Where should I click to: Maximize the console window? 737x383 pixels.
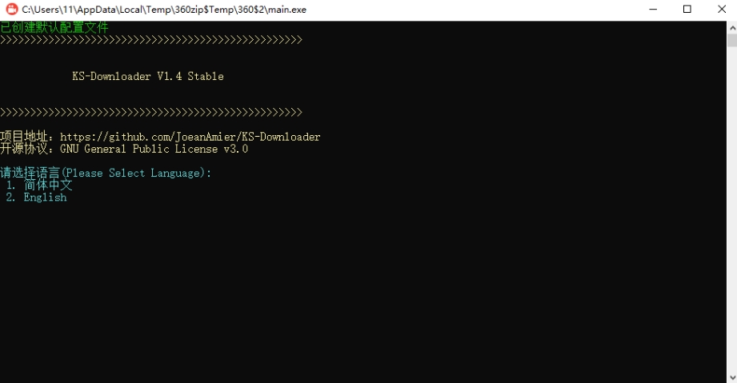(687, 10)
